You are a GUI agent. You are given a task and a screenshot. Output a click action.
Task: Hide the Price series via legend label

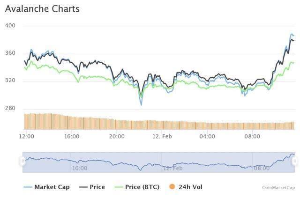tap(97, 187)
